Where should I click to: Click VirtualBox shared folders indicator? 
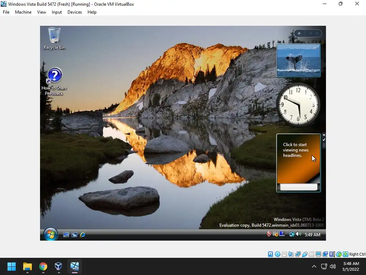311,254
